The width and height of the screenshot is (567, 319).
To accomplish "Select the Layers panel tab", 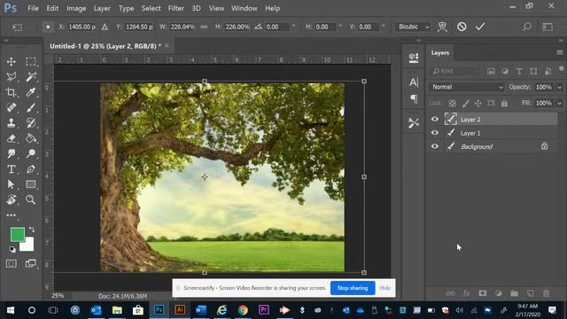I will pos(440,53).
